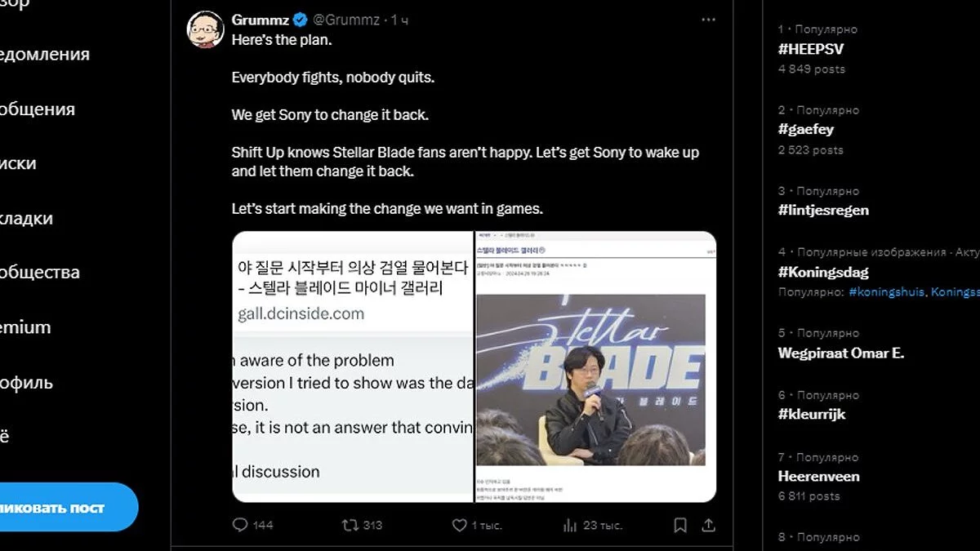Click the @Grummz username handle
Image resolution: width=980 pixels, height=551 pixels.
[347, 20]
